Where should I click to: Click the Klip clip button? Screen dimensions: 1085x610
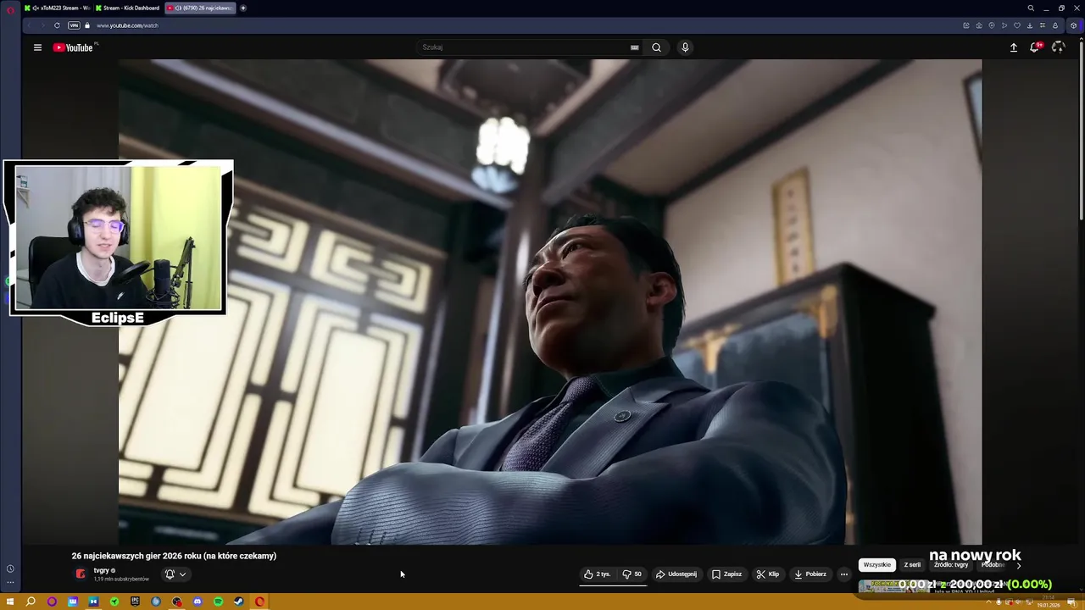click(x=767, y=574)
